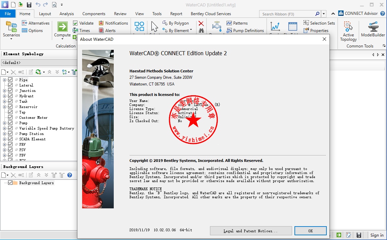Image resolution: width=387 pixels, height=240 pixels.
Task: Toggle the Junction checkbox
Action: coord(10,90)
